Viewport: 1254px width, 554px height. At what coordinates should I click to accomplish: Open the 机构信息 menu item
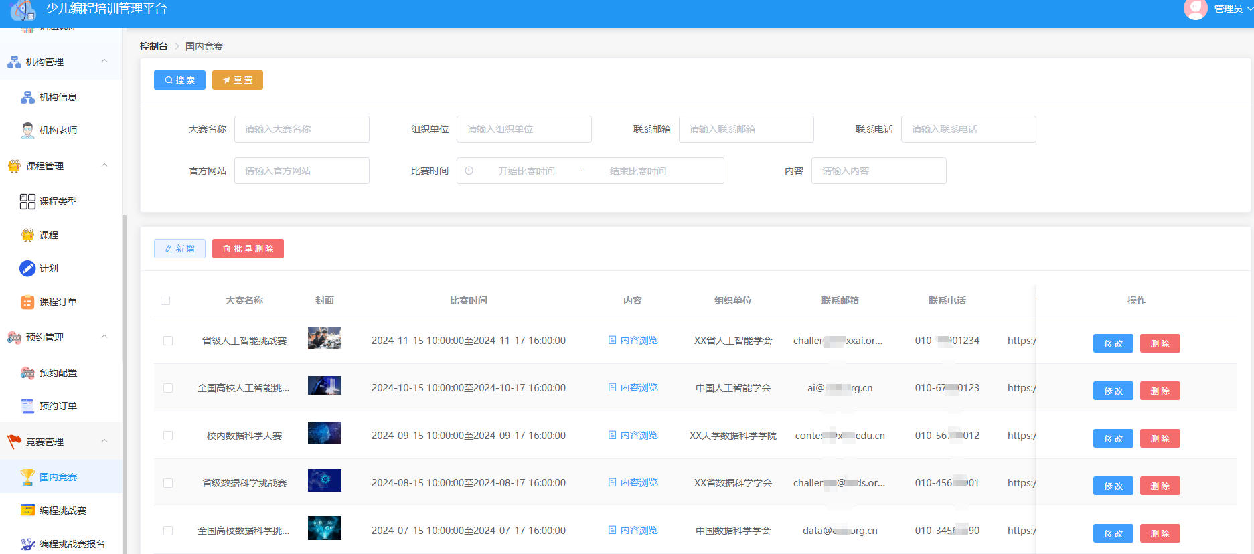point(61,97)
